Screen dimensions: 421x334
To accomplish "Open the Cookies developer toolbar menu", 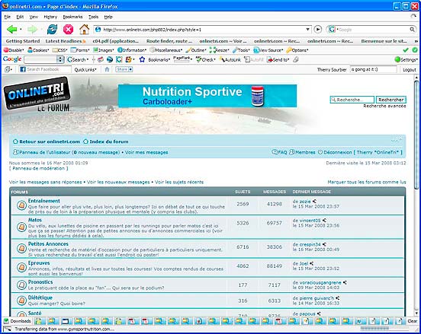I will 38,50.
